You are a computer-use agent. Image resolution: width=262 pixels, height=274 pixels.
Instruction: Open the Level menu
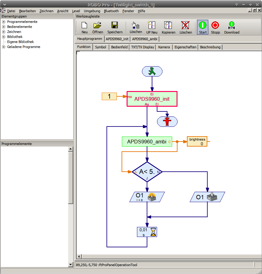(x=76, y=11)
